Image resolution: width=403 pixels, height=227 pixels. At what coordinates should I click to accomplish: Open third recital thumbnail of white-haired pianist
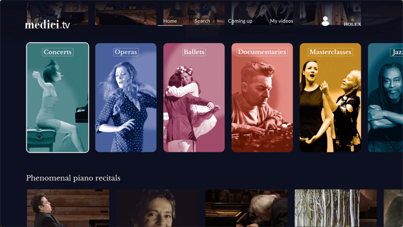coord(246,208)
